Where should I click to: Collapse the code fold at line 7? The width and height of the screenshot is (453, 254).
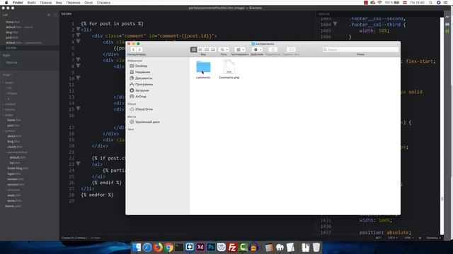(x=78, y=60)
